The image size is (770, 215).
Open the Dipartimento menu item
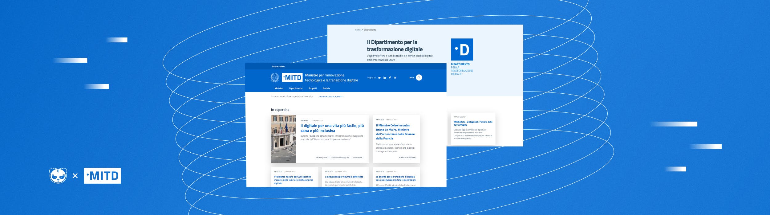(x=296, y=88)
